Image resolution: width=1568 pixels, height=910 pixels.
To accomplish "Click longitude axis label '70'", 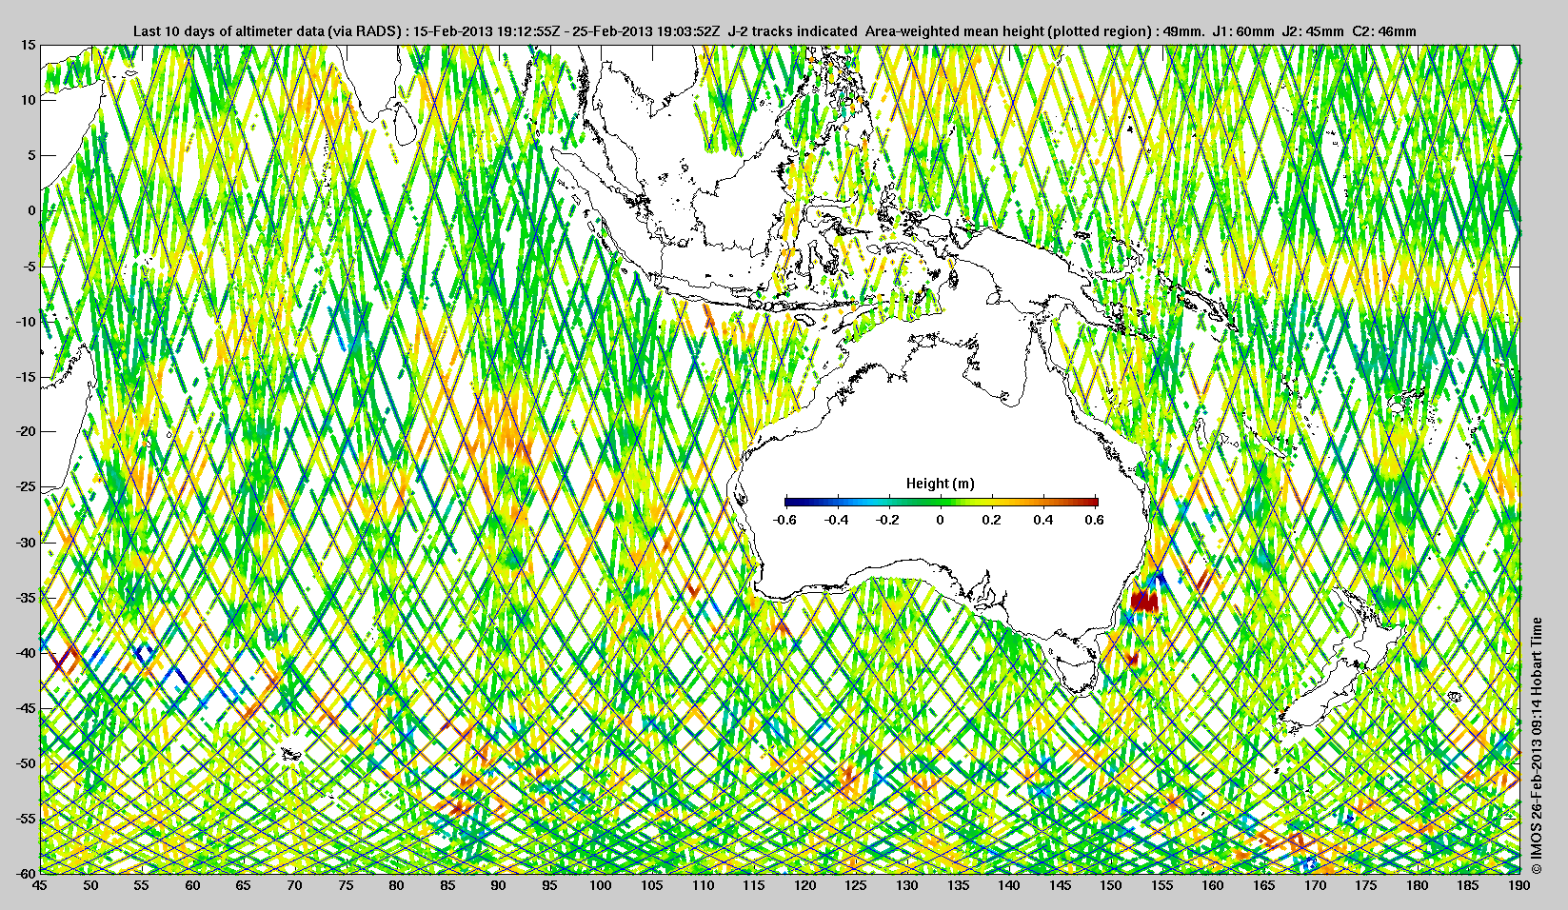I will [x=295, y=885].
